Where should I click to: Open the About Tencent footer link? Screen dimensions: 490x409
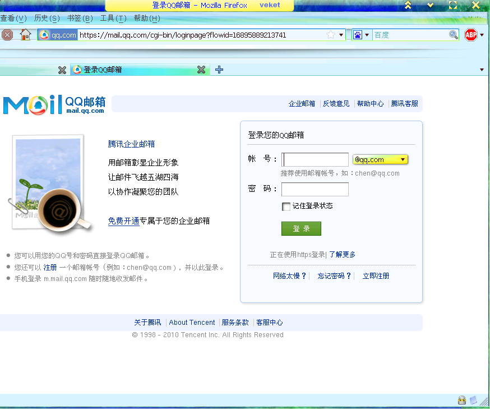coord(192,323)
